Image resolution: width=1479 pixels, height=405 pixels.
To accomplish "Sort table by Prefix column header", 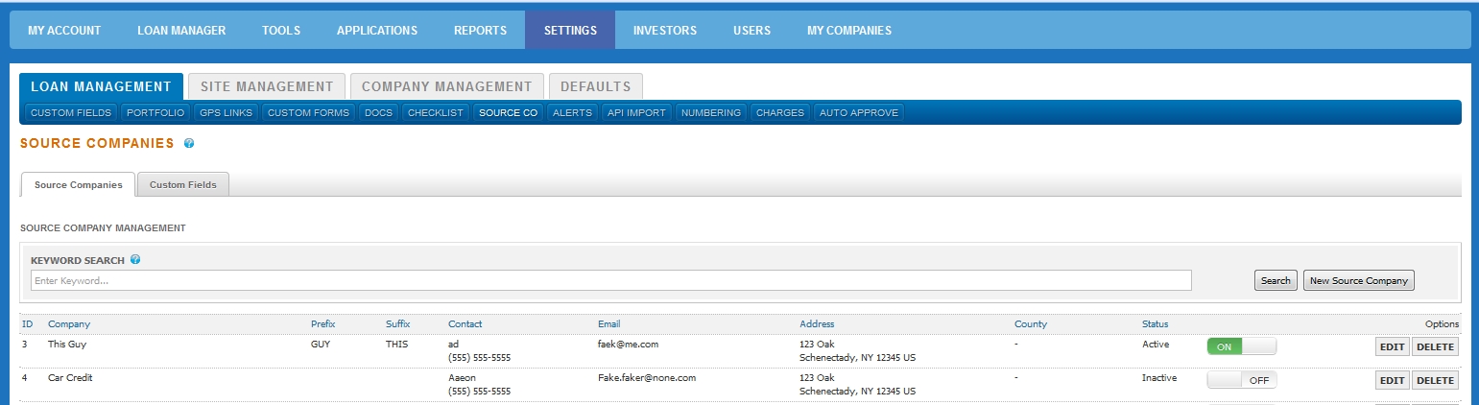I will [x=323, y=323].
